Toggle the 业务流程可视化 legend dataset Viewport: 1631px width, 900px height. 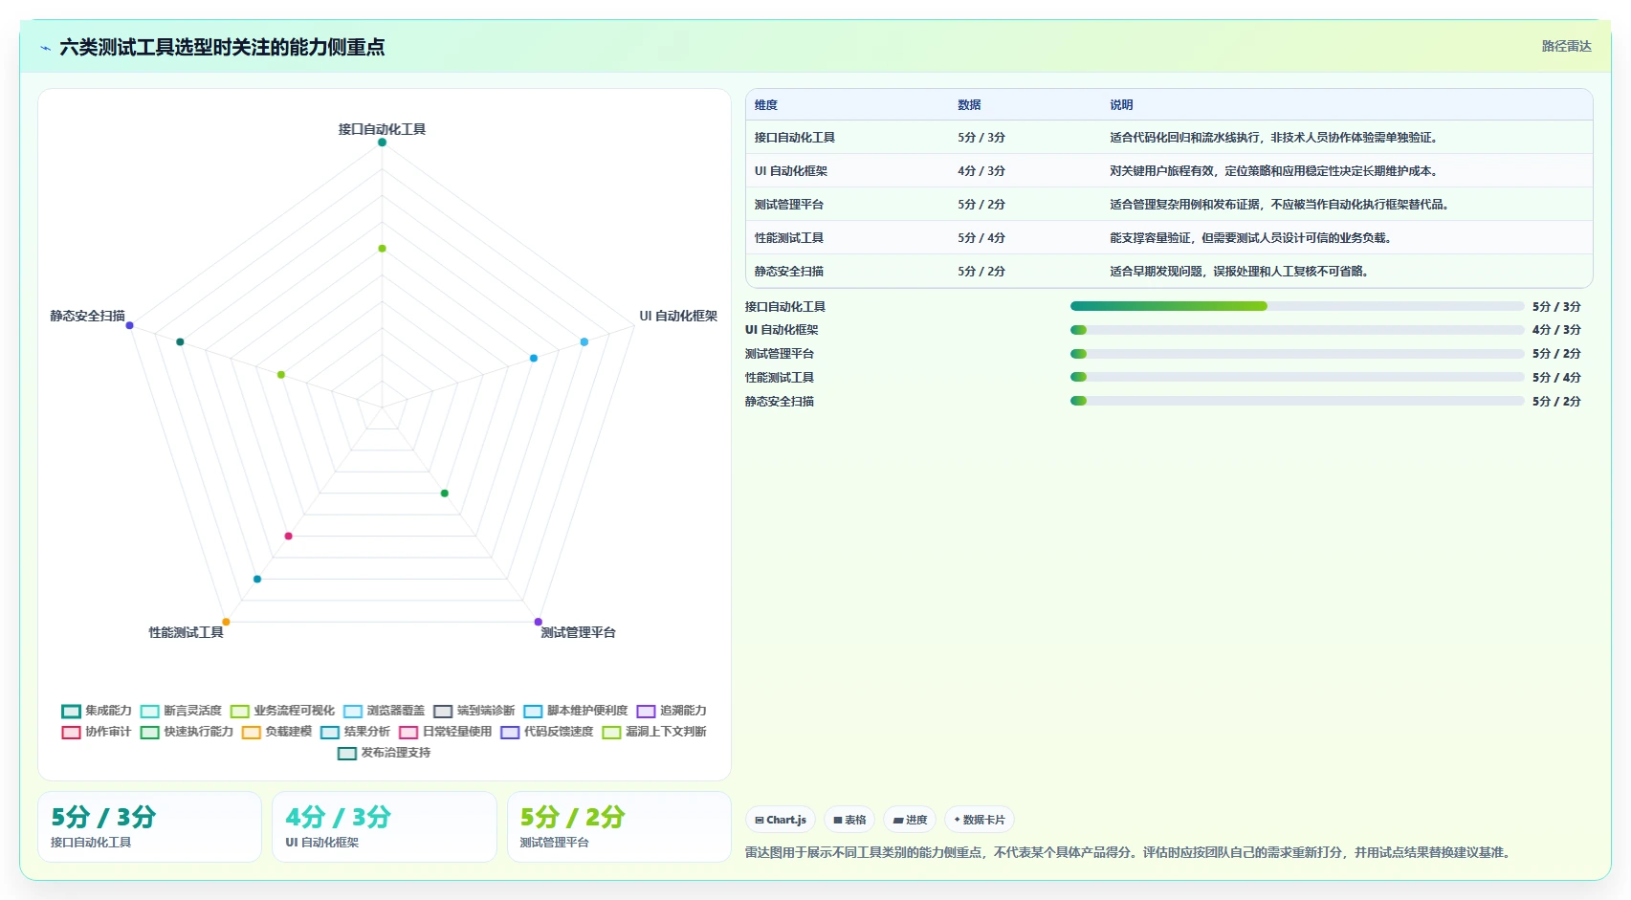pyautogui.click(x=282, y=711)
